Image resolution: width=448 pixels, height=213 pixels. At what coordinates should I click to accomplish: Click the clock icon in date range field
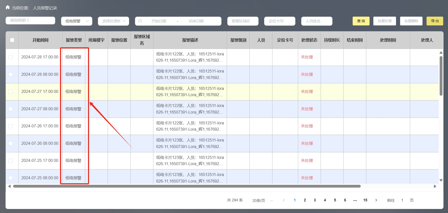click(x=140, y=21)
